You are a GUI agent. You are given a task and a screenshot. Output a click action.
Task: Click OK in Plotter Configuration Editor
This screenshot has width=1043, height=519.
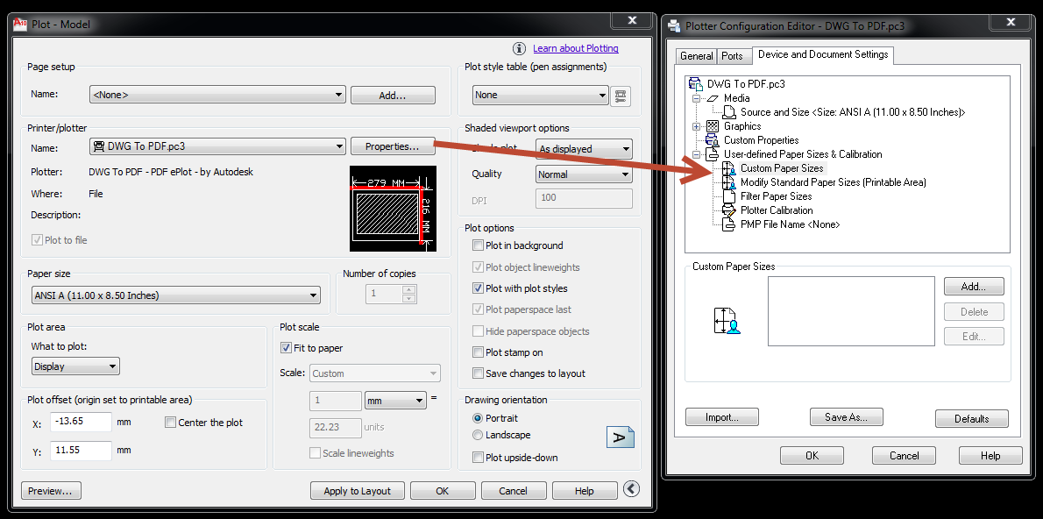(x=812, y=456)
